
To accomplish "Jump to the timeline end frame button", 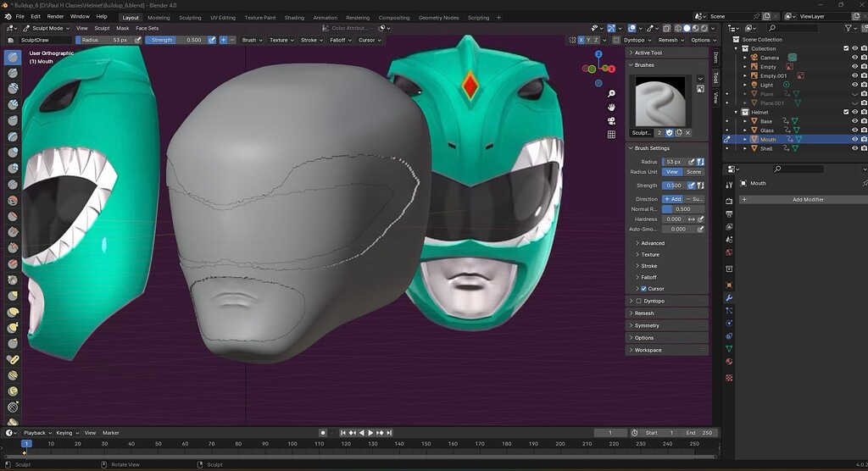I will [389, 433].
